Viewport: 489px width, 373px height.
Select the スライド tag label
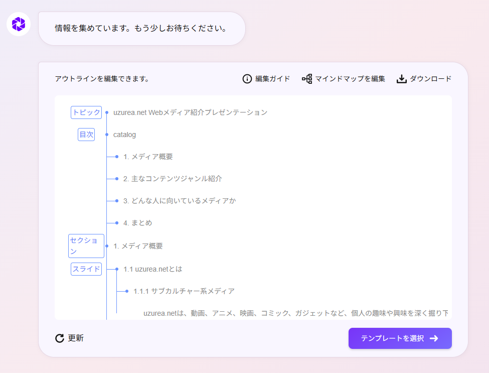[x=86, y=269]
